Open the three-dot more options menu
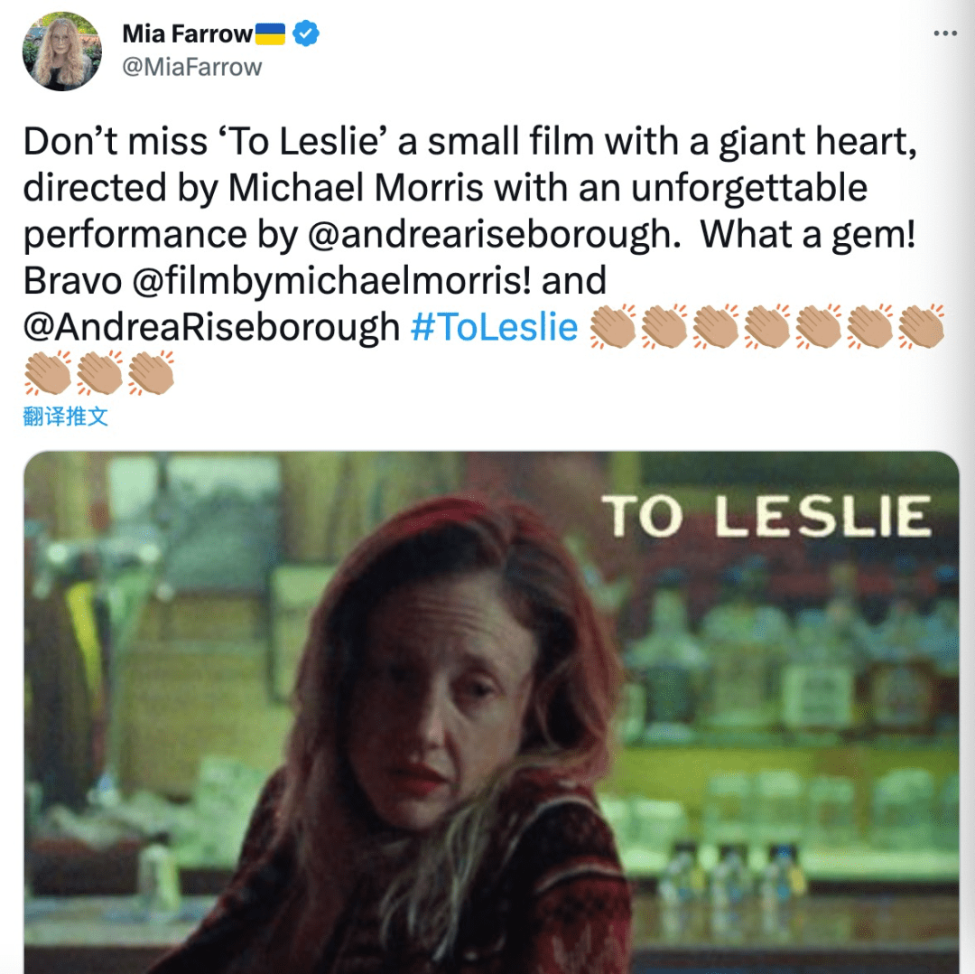975x974 pixels. tap(944, 33)
